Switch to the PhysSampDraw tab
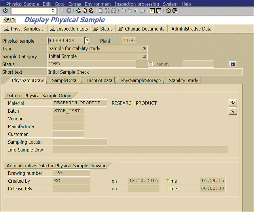 [28, 80]
